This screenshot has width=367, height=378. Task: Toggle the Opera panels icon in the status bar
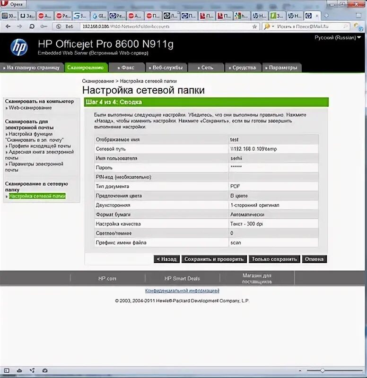[x=7, y=370]
